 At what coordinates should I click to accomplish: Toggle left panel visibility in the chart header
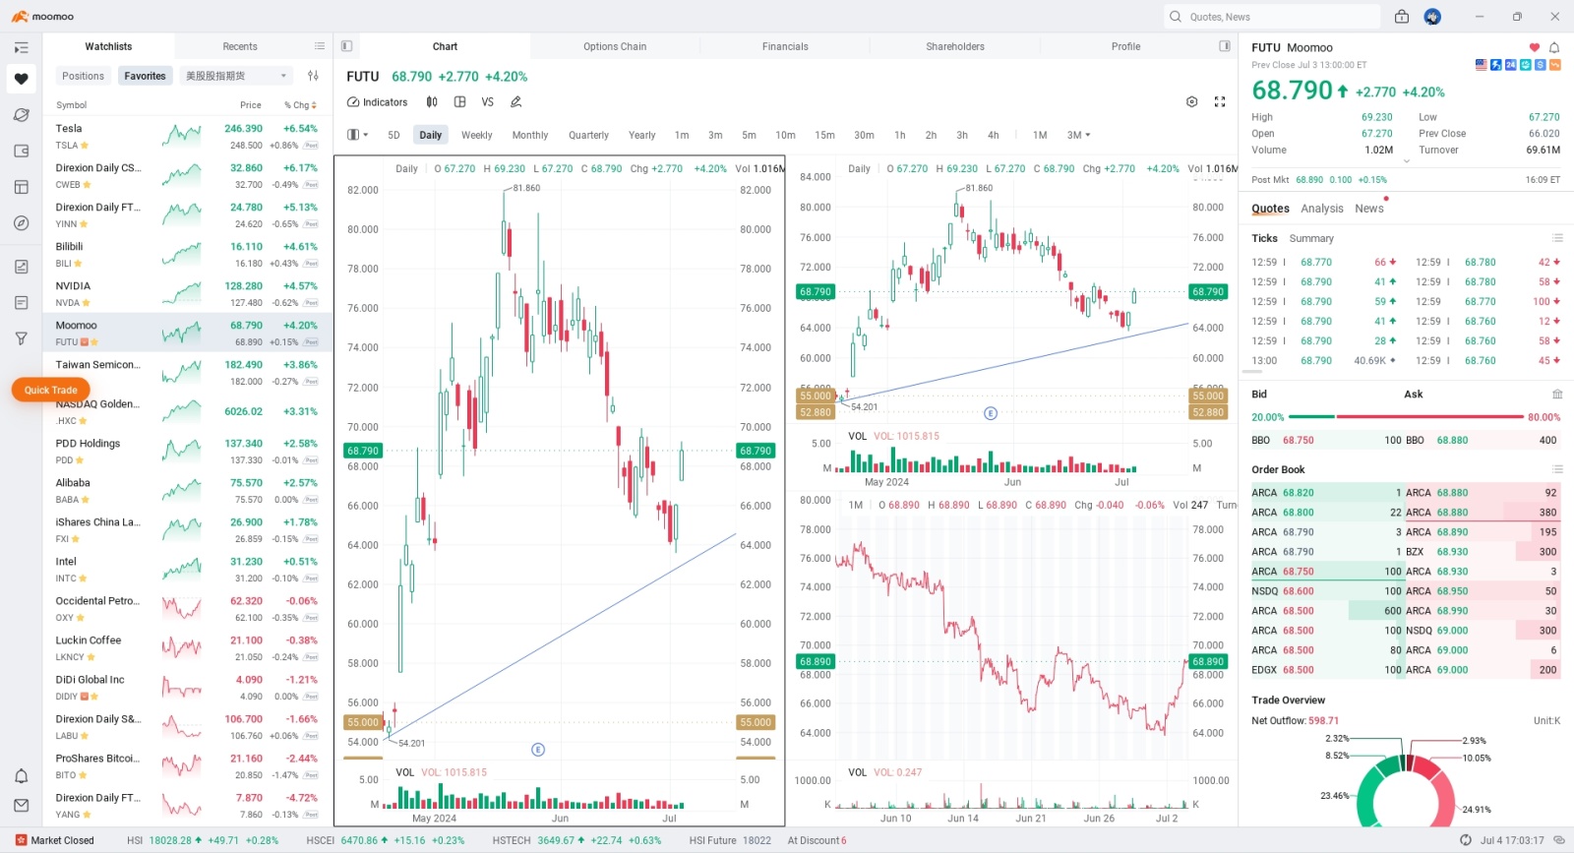[x=346, y=46]
